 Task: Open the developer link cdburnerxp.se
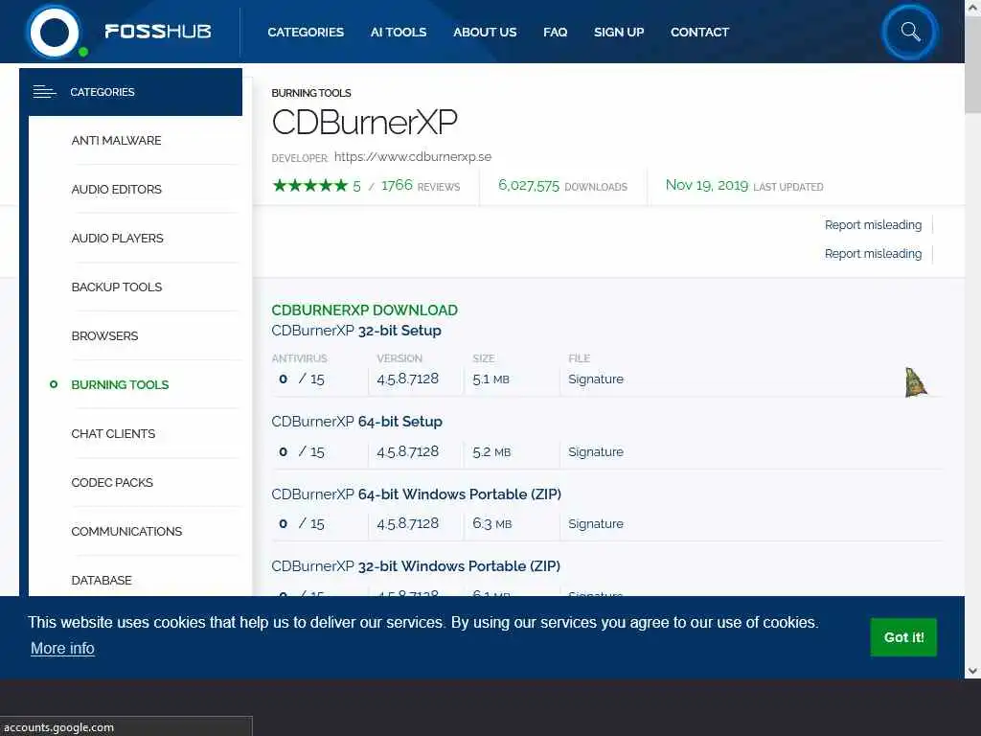(413, 156)
